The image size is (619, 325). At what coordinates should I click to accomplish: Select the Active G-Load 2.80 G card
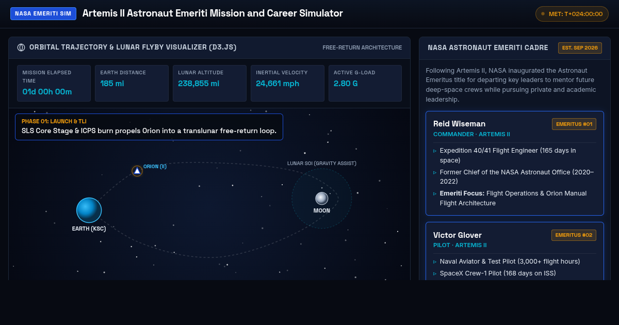click(365, 83)
